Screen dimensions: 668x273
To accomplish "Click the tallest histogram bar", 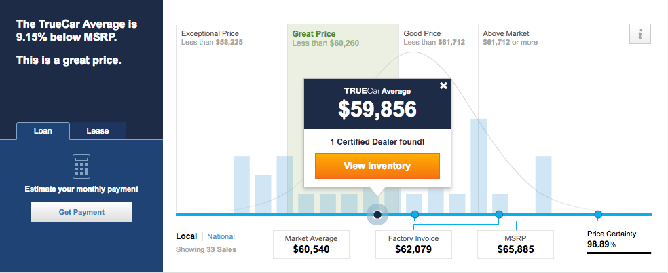I will click(479, 166).
